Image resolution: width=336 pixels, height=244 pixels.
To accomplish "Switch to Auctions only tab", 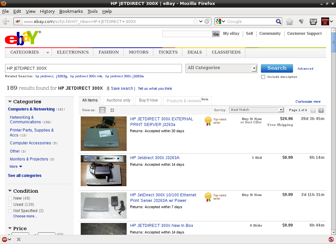I will point(118,100).
